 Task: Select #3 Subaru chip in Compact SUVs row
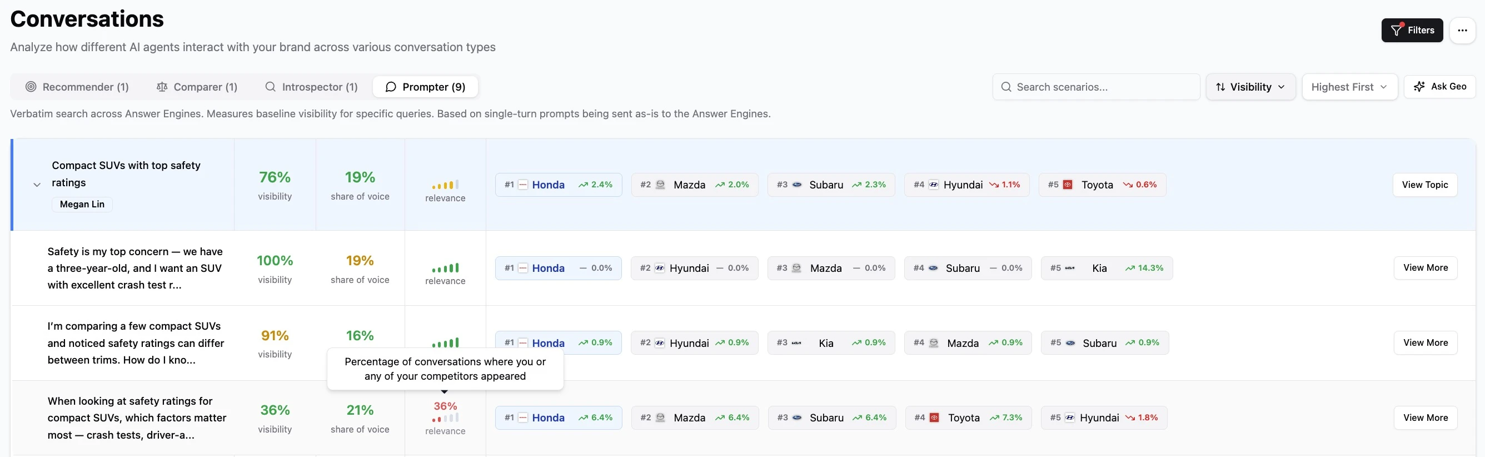coord(831,185)
